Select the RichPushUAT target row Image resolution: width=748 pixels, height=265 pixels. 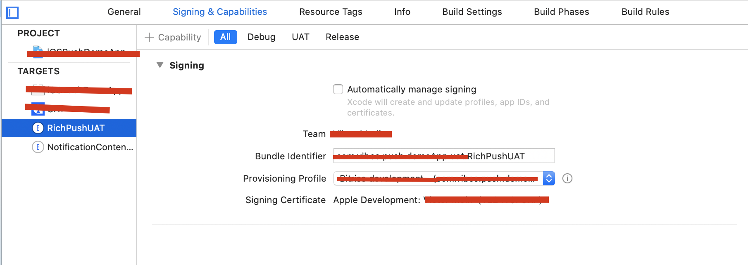pyautogui.click(x=69, y=128)
